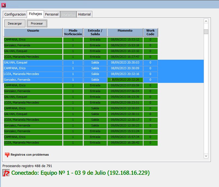Click the Work Code column header
The width and height of the screenshot is (219, 187).
(x=150, y=32)
